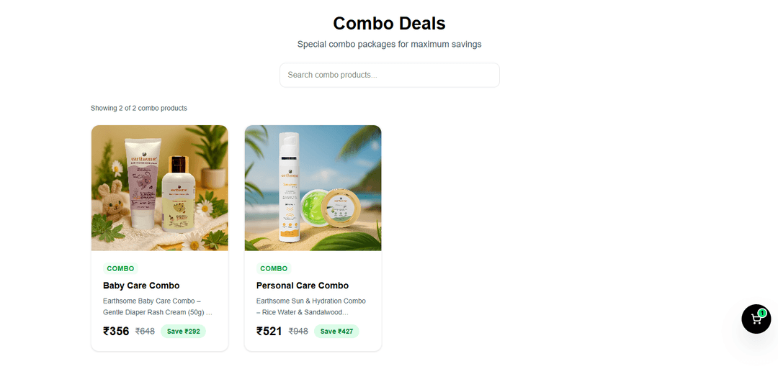The width and height of the screenshot is (778, 374).
Task: Click the Personal Care Combo title
Action: point(303,286)
